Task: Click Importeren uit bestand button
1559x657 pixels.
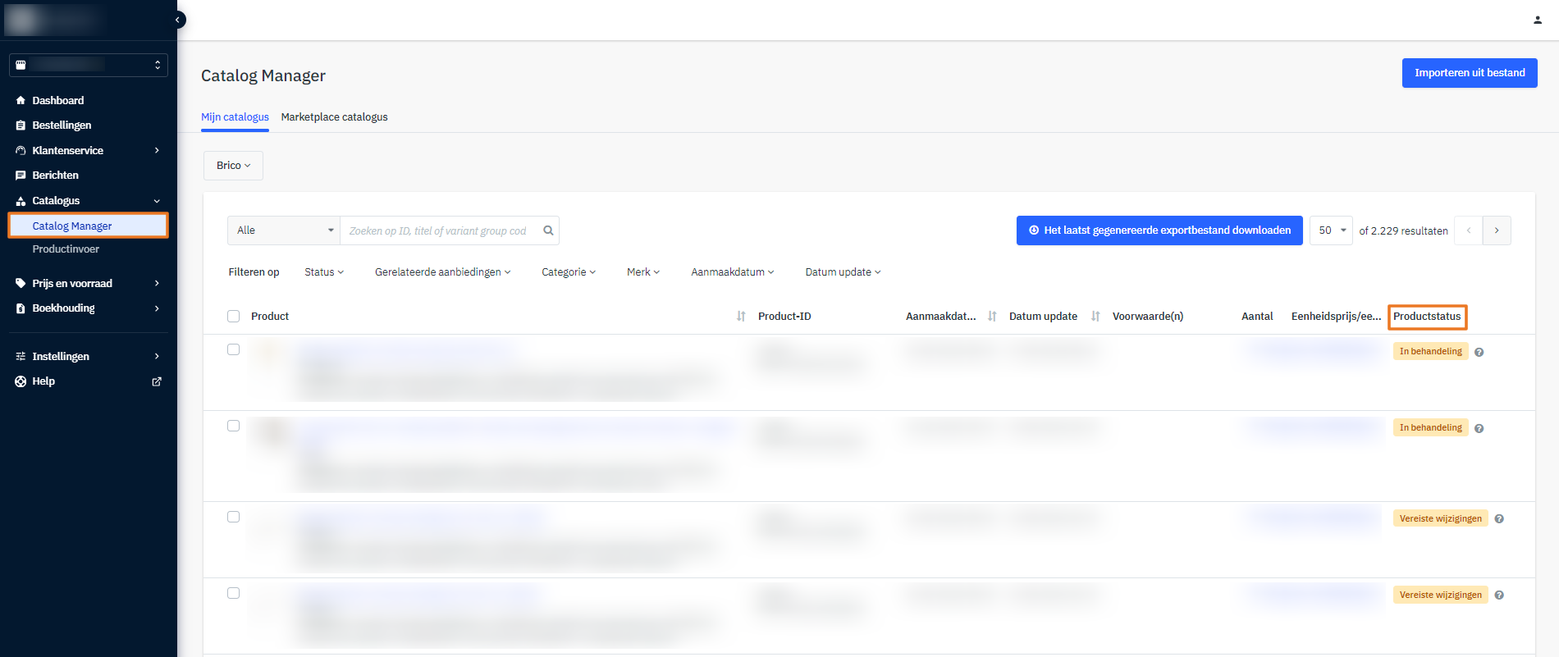Action: point(1469,73)
